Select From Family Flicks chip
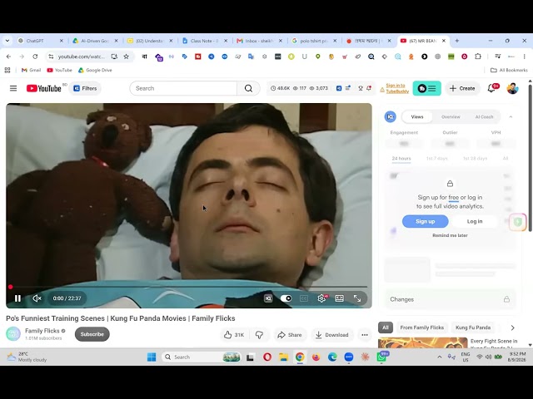 click(422, 328)
